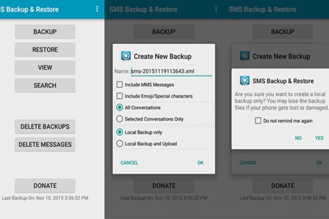This screenshot has height=219, width=329.
Task: Open overflow menu in first screen header
Action: 97,9
